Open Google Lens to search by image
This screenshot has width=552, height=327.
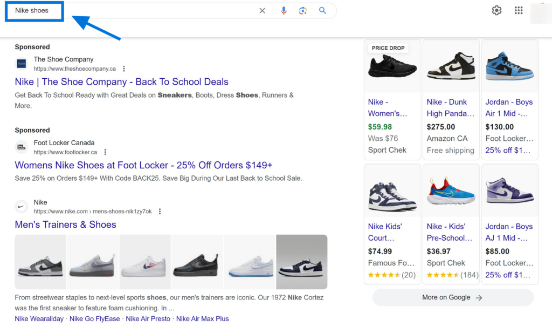coord(302,10)
